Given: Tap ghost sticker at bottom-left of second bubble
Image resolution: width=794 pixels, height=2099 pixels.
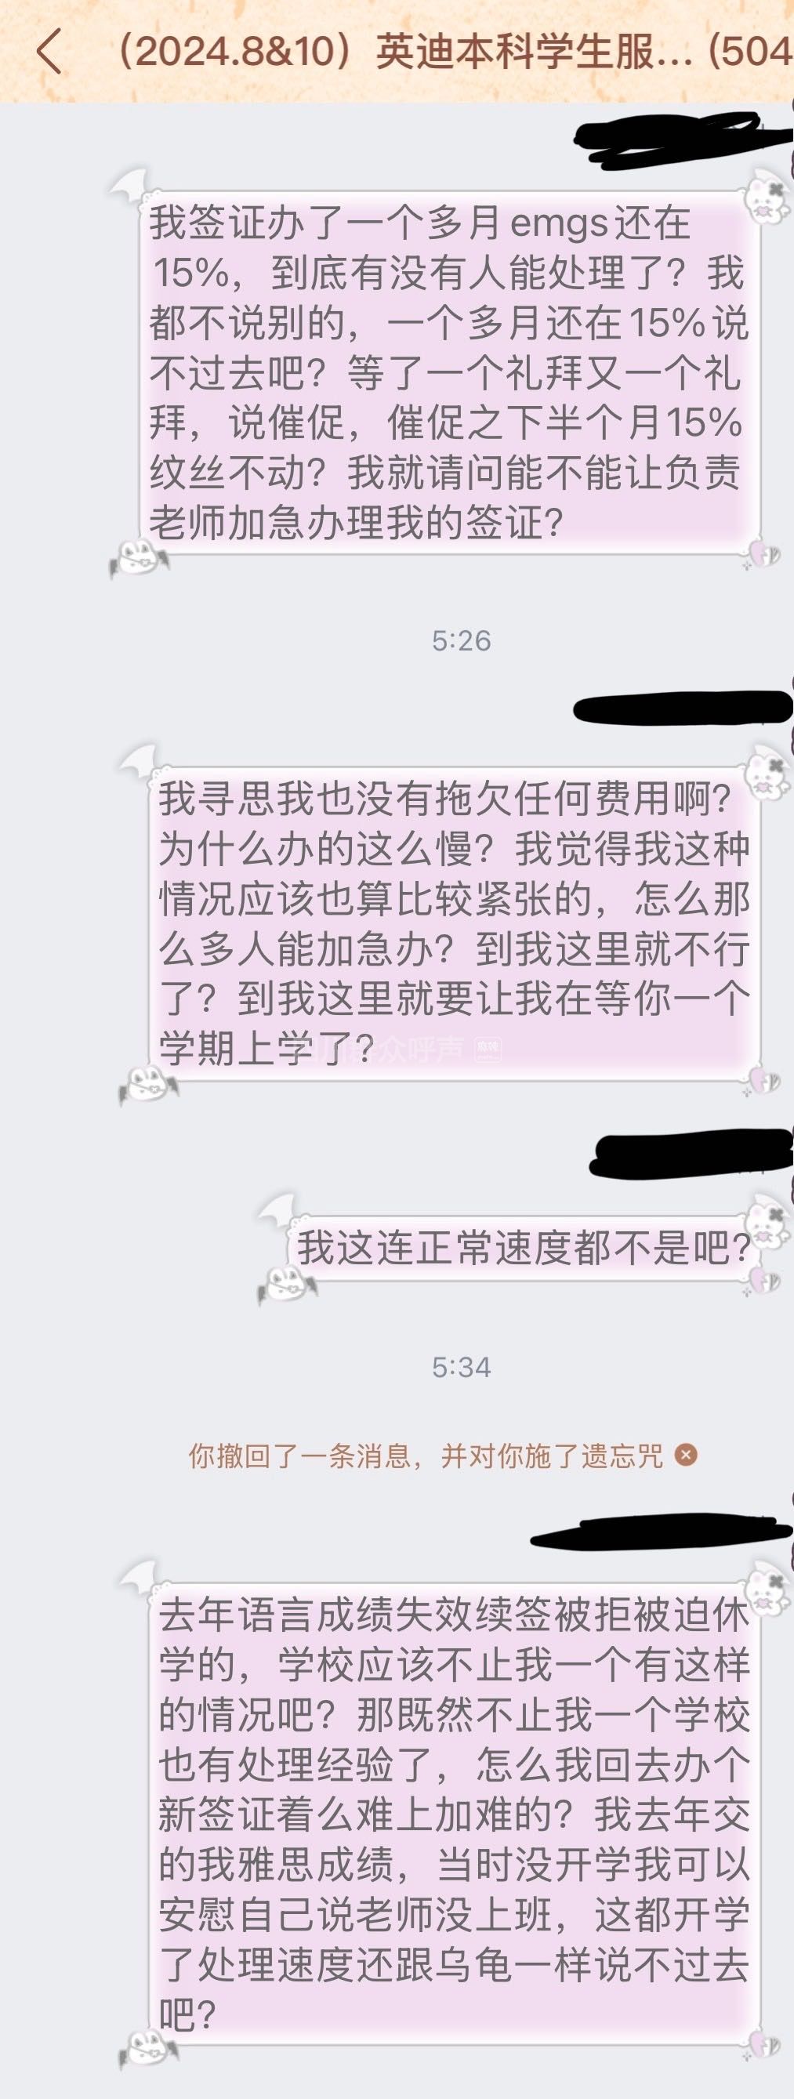Looking at the screenshot, I should (147, 1084).
